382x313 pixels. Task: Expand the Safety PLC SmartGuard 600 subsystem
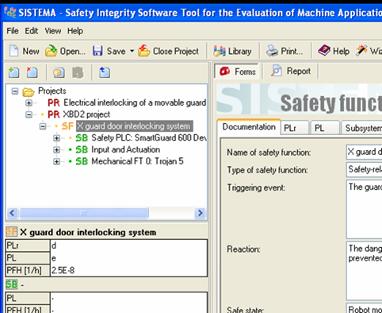coord(56,138)
